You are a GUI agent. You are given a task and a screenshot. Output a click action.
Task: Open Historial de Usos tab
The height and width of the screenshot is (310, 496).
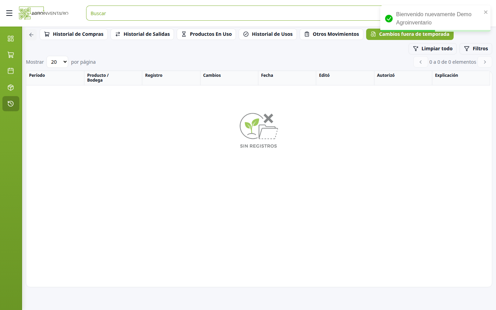coord(268,34)
